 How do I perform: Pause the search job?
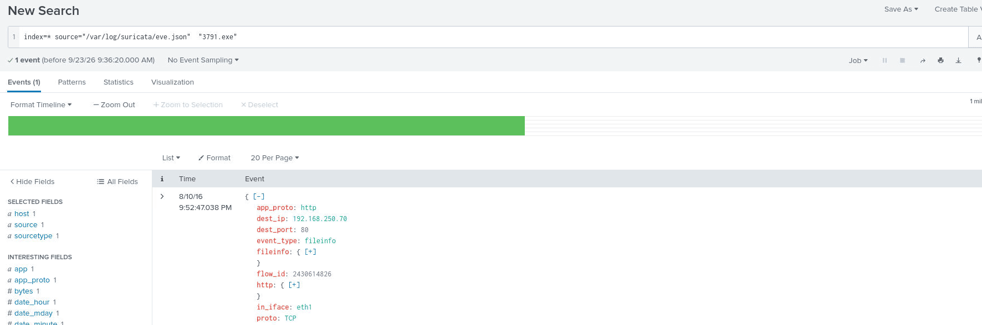point(884,60)
